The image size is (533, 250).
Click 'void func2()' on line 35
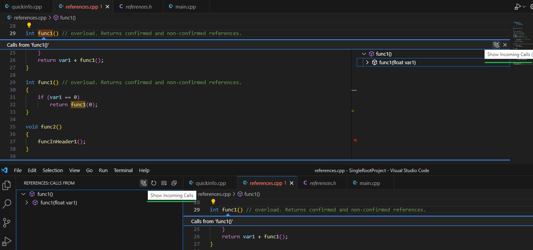click(44, 127)
